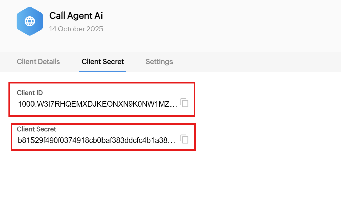Screen dimensions: 341x204
Task: Copy the Client Secret to clipboard
Action: (184, 139)
